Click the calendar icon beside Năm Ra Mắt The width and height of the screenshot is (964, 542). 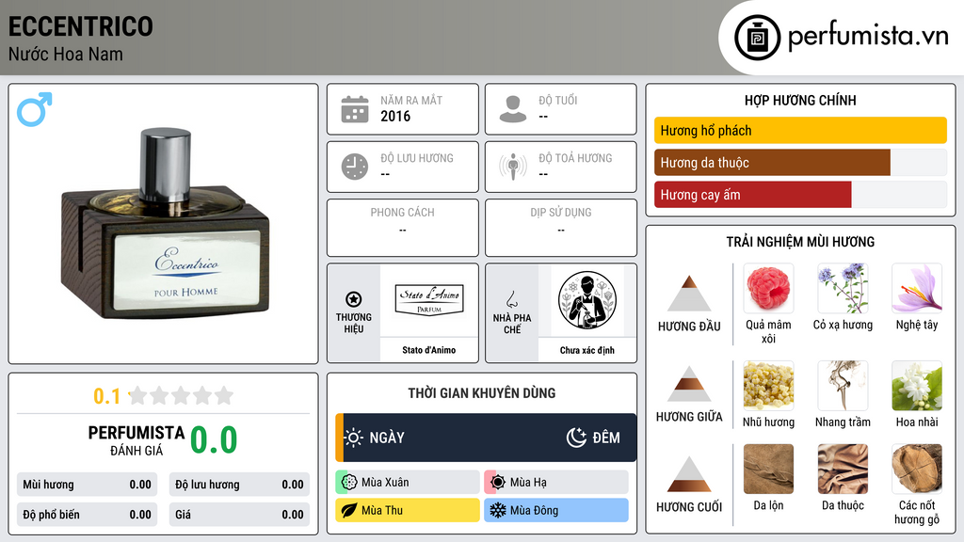355,109
